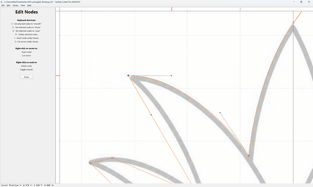Click the 'Insert node' text

27,52
